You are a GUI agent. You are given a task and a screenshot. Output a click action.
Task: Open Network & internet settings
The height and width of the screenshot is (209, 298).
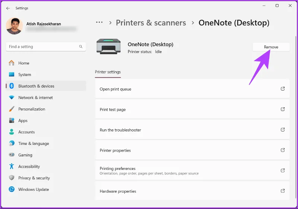46,98
